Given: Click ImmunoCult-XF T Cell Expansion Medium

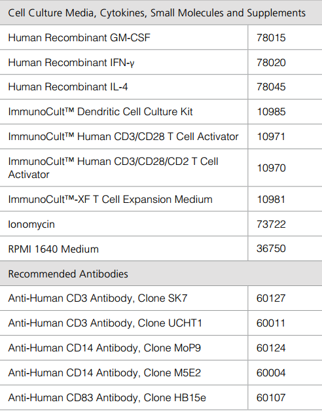Looking at the screenshot, I should point(110,199).
